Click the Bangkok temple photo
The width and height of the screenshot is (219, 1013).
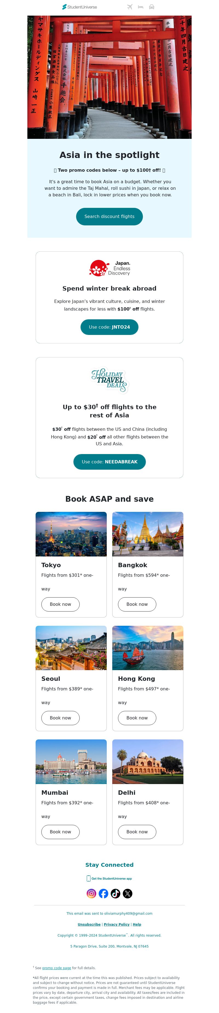pos(148,534)
